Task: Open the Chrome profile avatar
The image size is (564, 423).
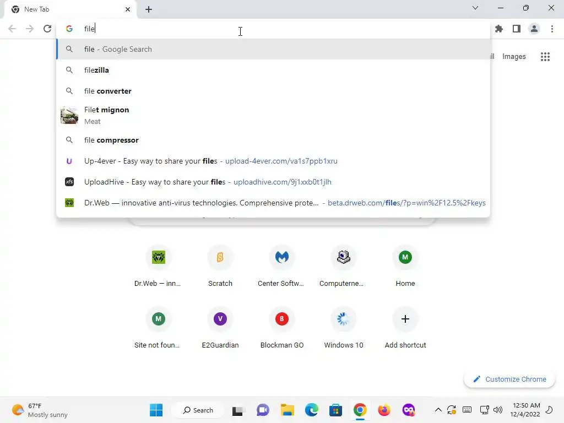Action: [x=534, y=29]
